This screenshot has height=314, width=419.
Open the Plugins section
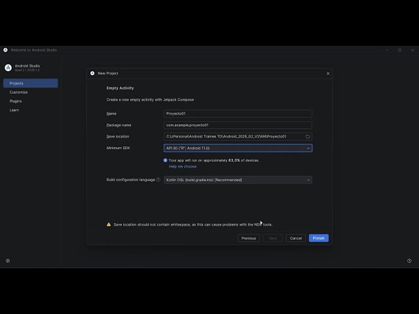point(16,101)
